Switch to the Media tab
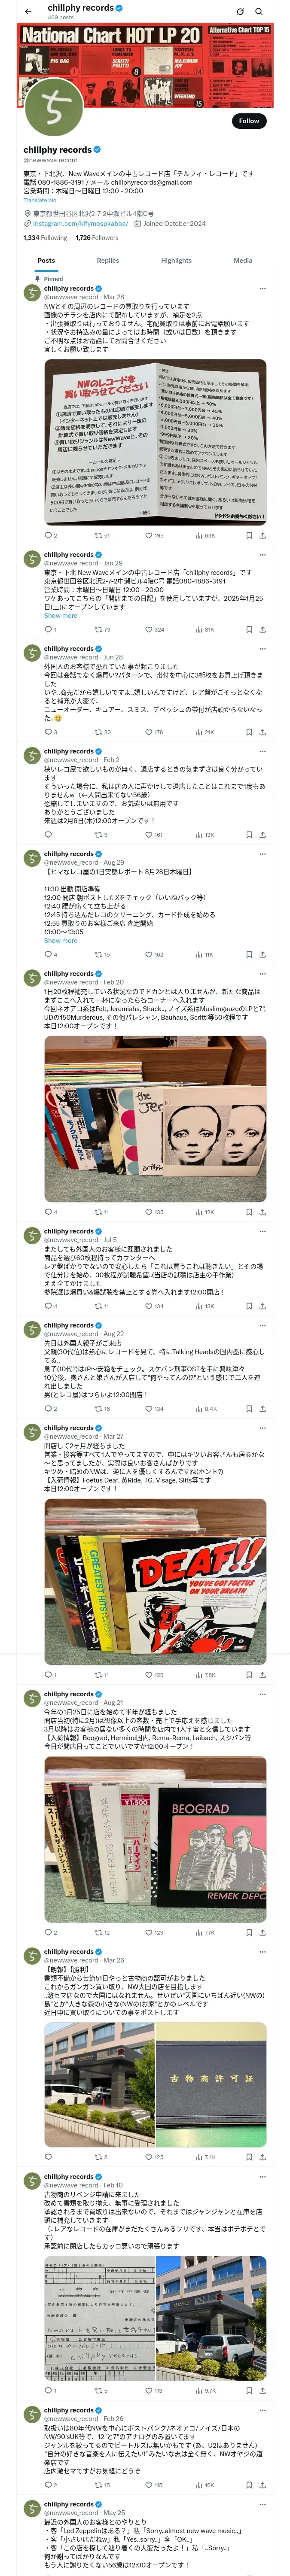Screen dimensions: 290x2576 pyautogui.click(x=243, y=260)
